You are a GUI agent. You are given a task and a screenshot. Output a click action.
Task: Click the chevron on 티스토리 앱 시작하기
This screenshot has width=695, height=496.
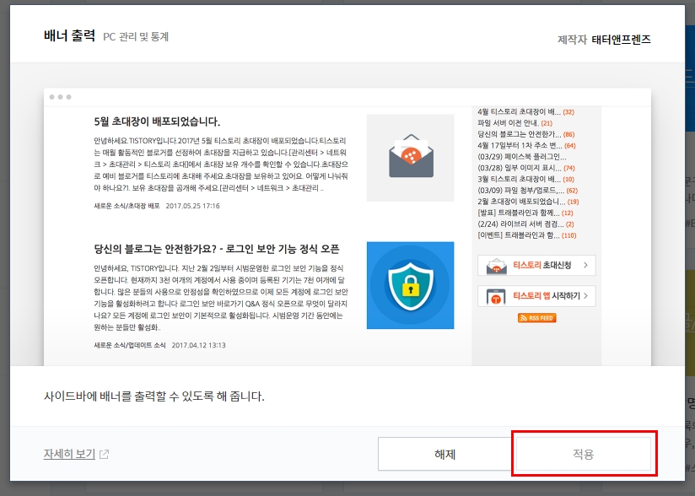[x=586, y=295]
